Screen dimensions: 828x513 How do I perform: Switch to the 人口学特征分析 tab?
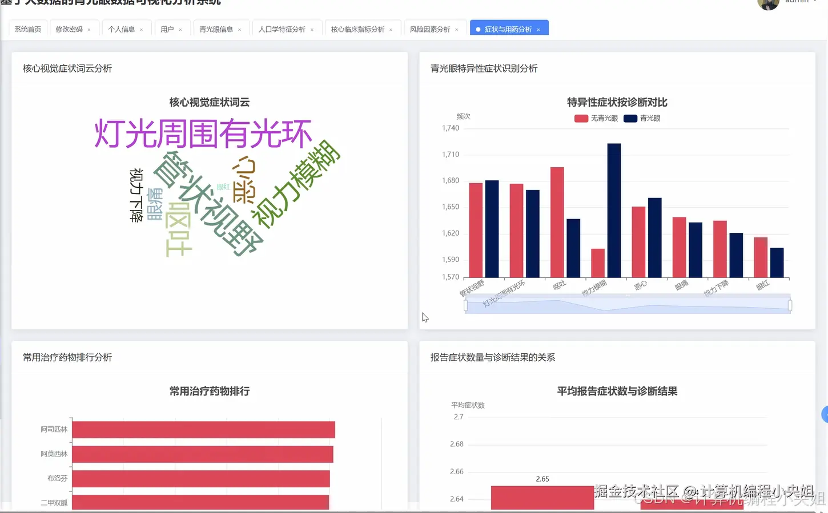tap(282, 28)
